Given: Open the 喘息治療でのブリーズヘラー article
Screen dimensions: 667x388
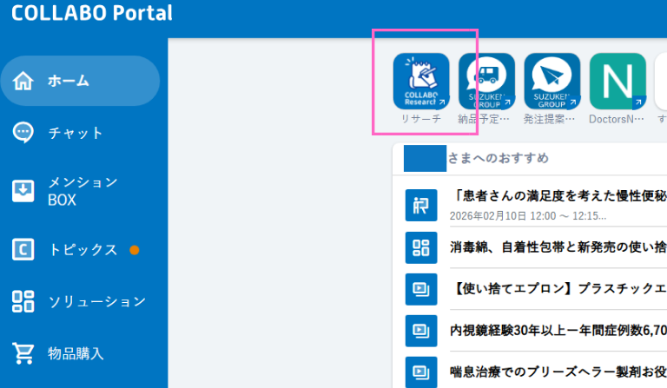Looking at the screenshot, I should 558,371.
